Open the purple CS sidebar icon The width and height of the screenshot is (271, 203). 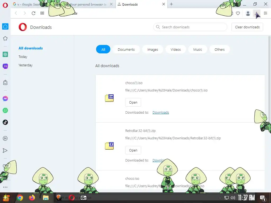click(x=5, y=66)
